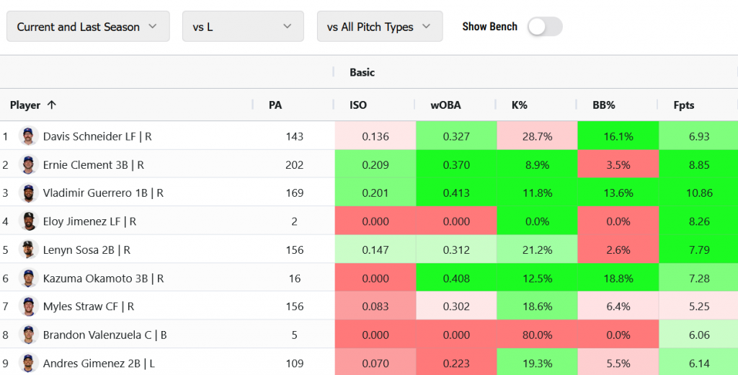
Task: Select Vladimir Guerrero's 0.413 wOBA cell
Action: pos(455,193)
